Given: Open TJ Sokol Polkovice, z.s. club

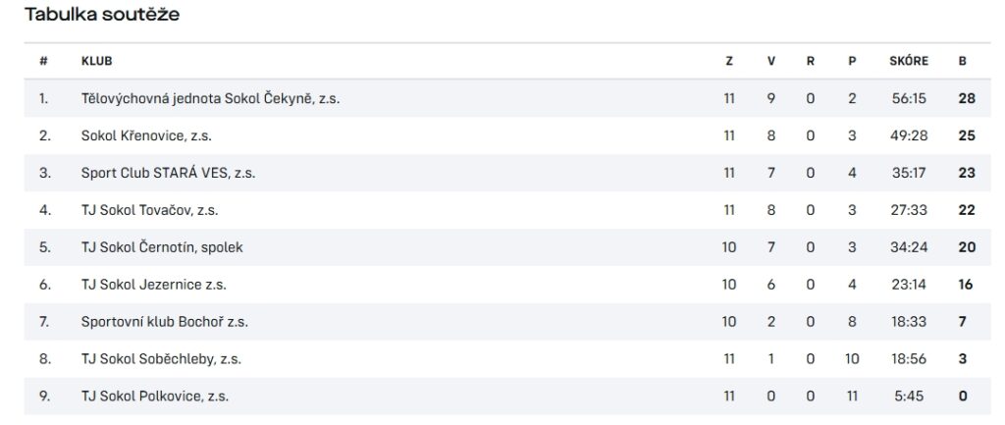Looking at the screenshot, I should 155,397.
